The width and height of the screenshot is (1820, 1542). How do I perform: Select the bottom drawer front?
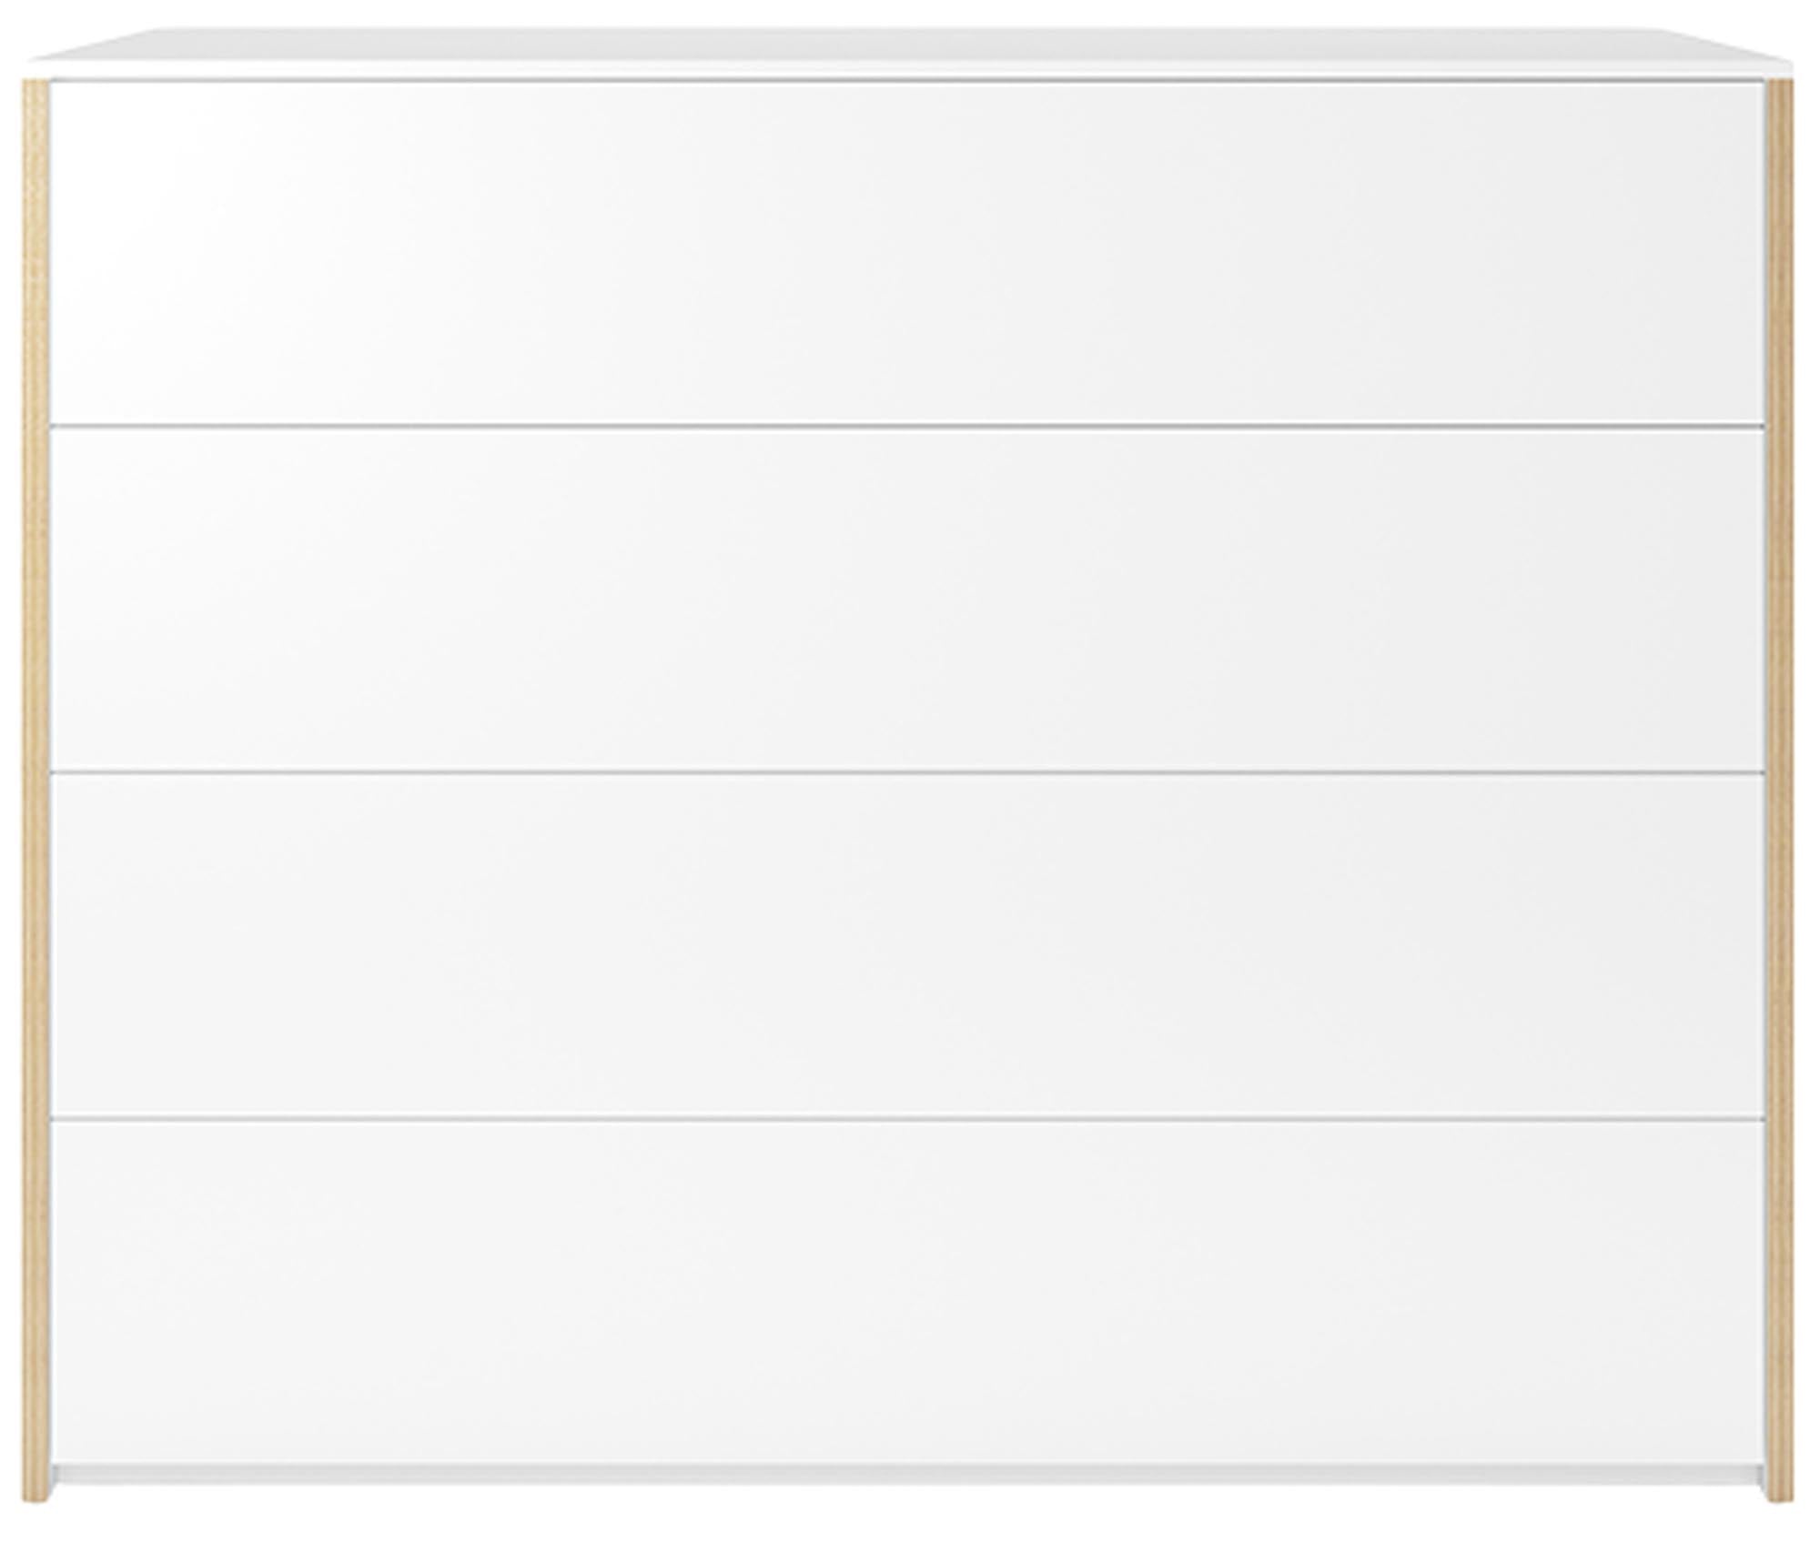[910, 1290]
